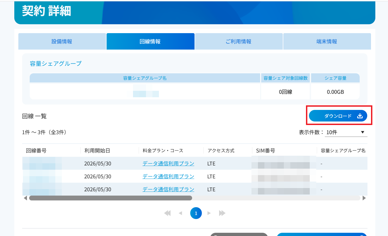388x236 pixels.
Task: Click the right arrow of horizontal scrollbar
Action: pyautogui.click(x=364, y=198)
